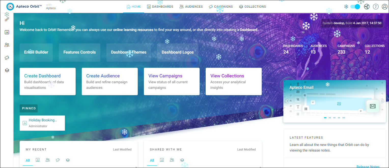Open the Features Controls tile
The height and width of the screenshot is (168, 389).
(79, 52)
